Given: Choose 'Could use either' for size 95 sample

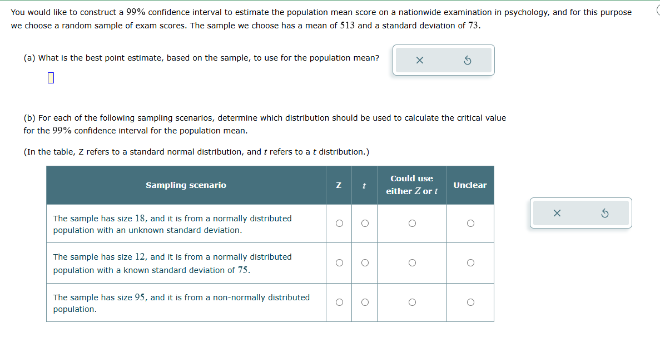Looking at the screenshot, I should [x=412, y=303].
